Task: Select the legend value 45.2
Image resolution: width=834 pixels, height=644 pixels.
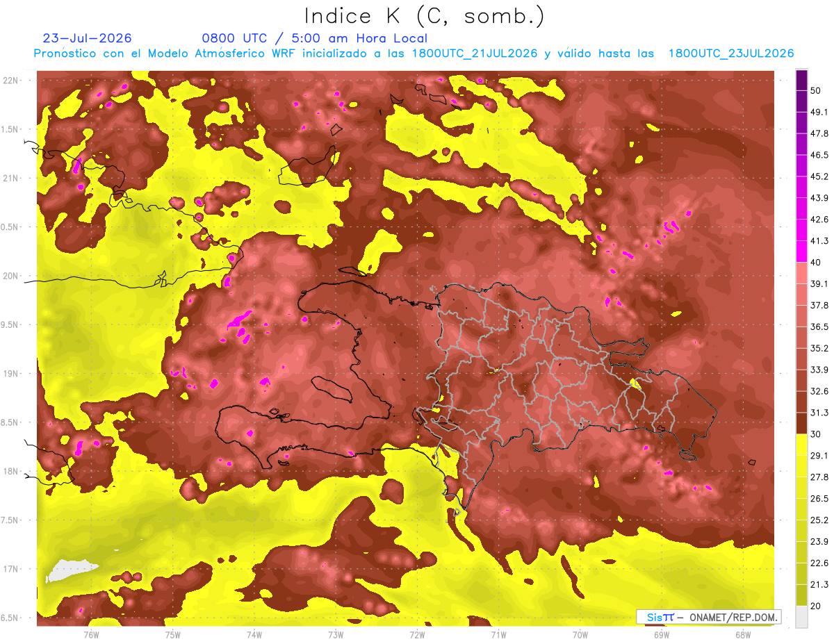Action: 819,176
